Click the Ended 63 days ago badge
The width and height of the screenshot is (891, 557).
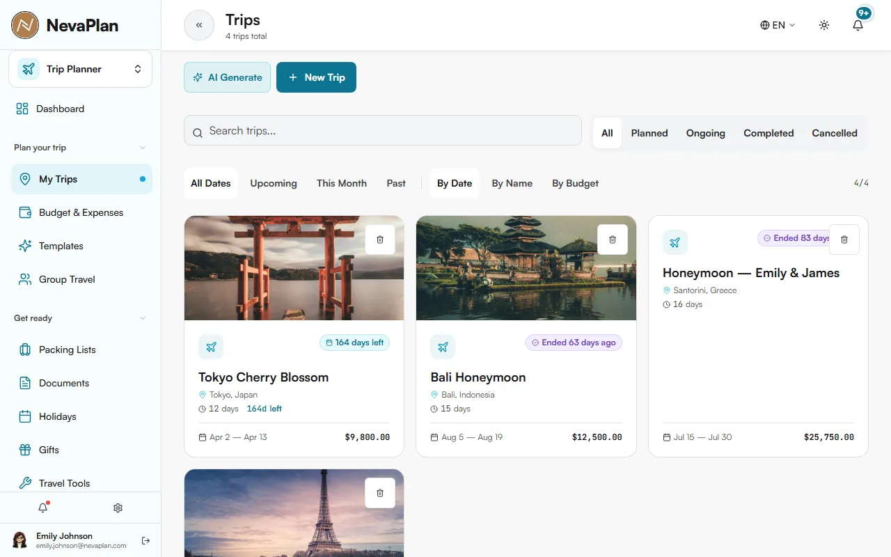(574, 343)
